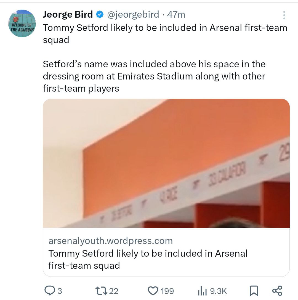Open the three-dot more options menu

(x=284, y=15)
